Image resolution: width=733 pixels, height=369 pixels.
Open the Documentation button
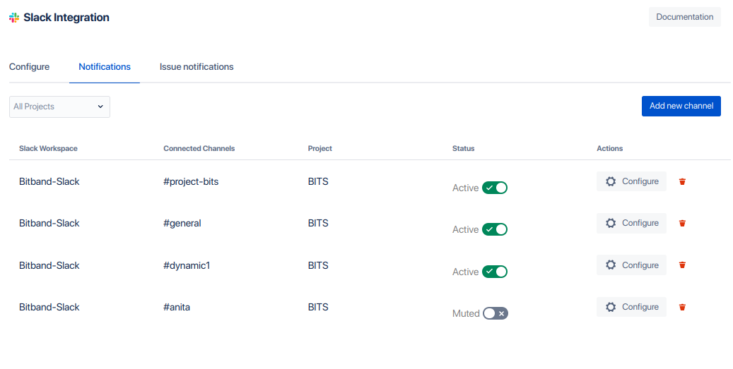coord(684,17)
